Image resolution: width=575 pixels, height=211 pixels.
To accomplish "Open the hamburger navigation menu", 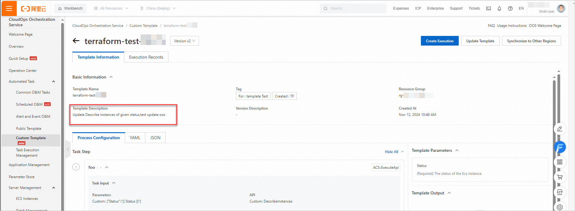I will coord(9,8).
